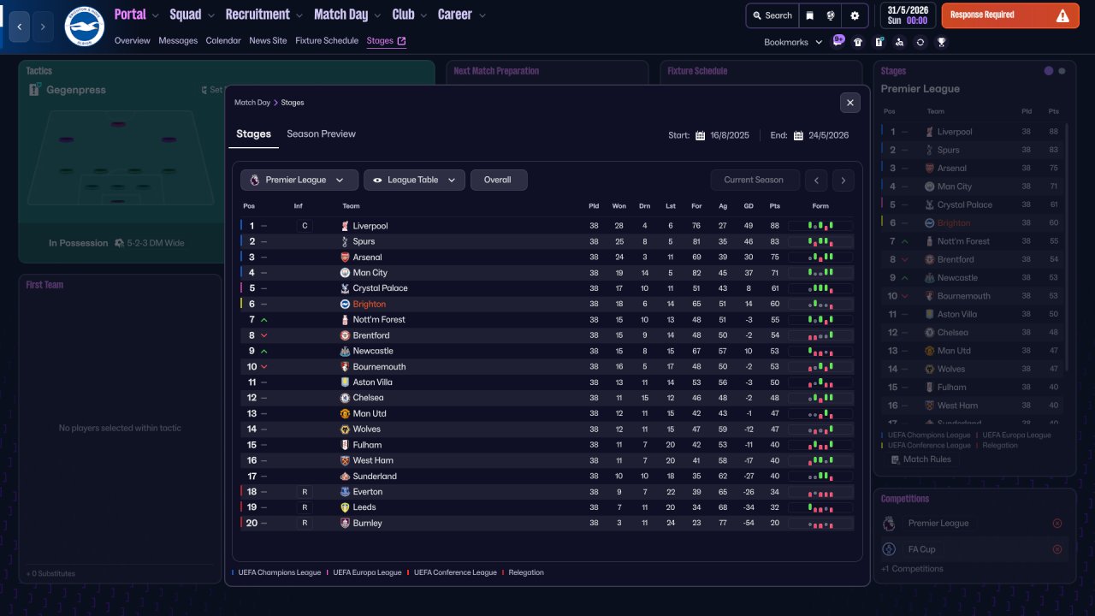The width and height of the screenshot is (1095, 616).
Task: Click the trophy icon in bookmarks bar
Action: click(x=941, y=42)
